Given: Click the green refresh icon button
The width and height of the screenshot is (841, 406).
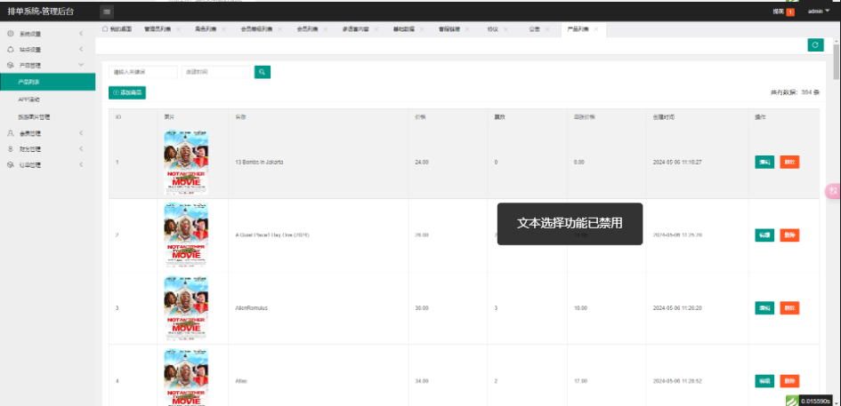Looking at the screenshot, I should coord(815,45).
